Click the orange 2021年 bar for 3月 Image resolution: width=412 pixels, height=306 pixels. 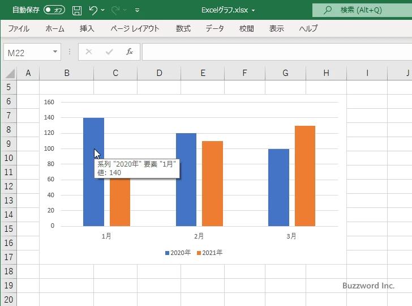point(305,176)
